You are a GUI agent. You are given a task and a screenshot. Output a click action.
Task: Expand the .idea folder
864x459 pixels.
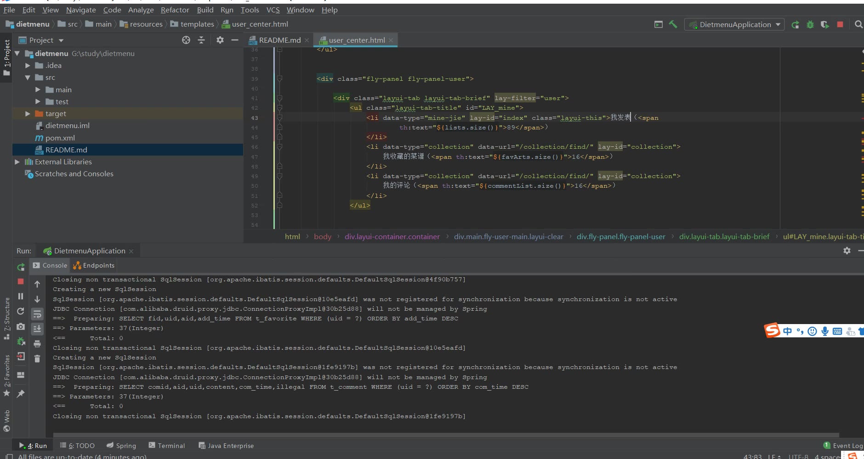point(28,66)
